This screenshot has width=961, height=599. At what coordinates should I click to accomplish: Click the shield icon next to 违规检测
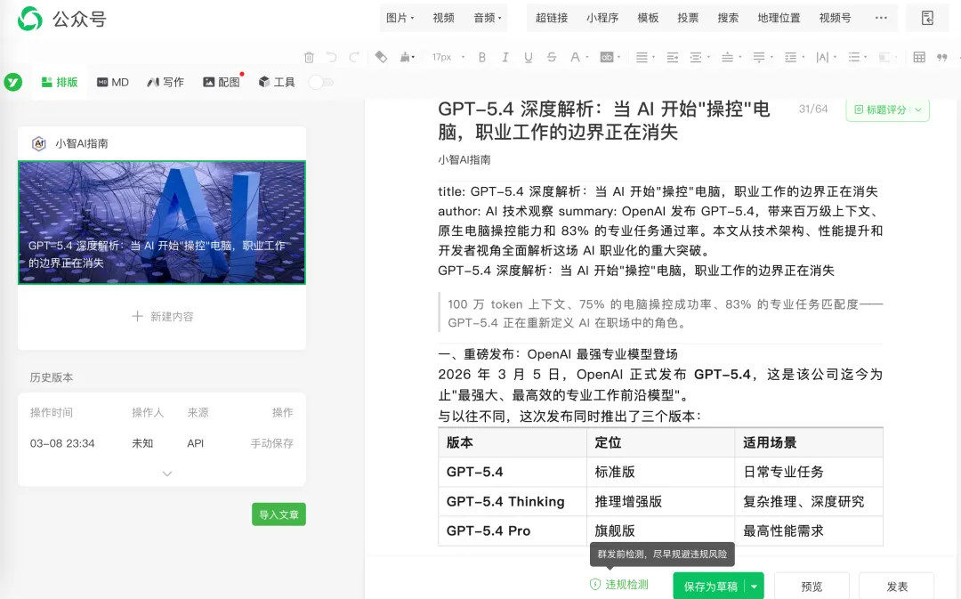point(595,584)
